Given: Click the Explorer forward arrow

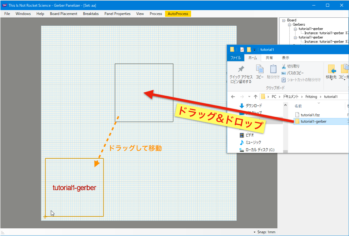Looking at the screenshot, I should [242, 97].
